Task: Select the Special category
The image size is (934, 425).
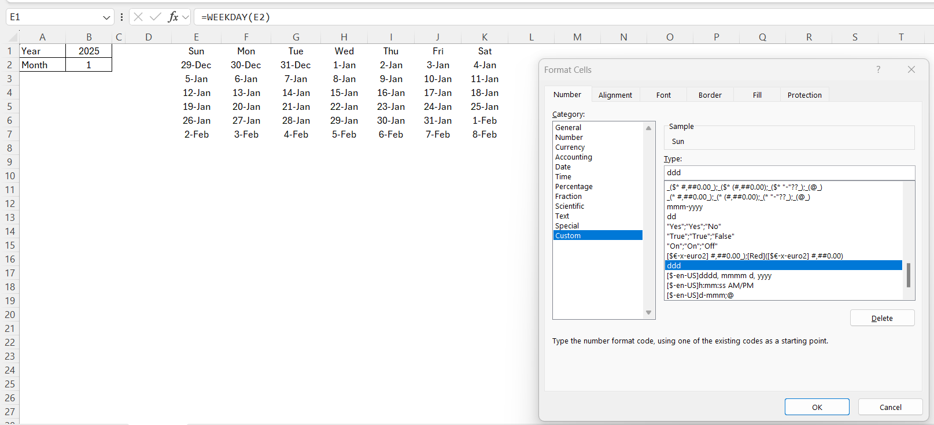Action: coord(597,226)
